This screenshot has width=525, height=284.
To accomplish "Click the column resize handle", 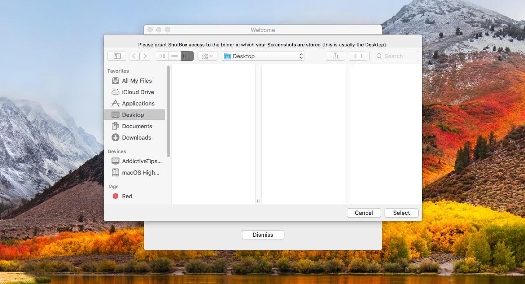I will [258, 201].
